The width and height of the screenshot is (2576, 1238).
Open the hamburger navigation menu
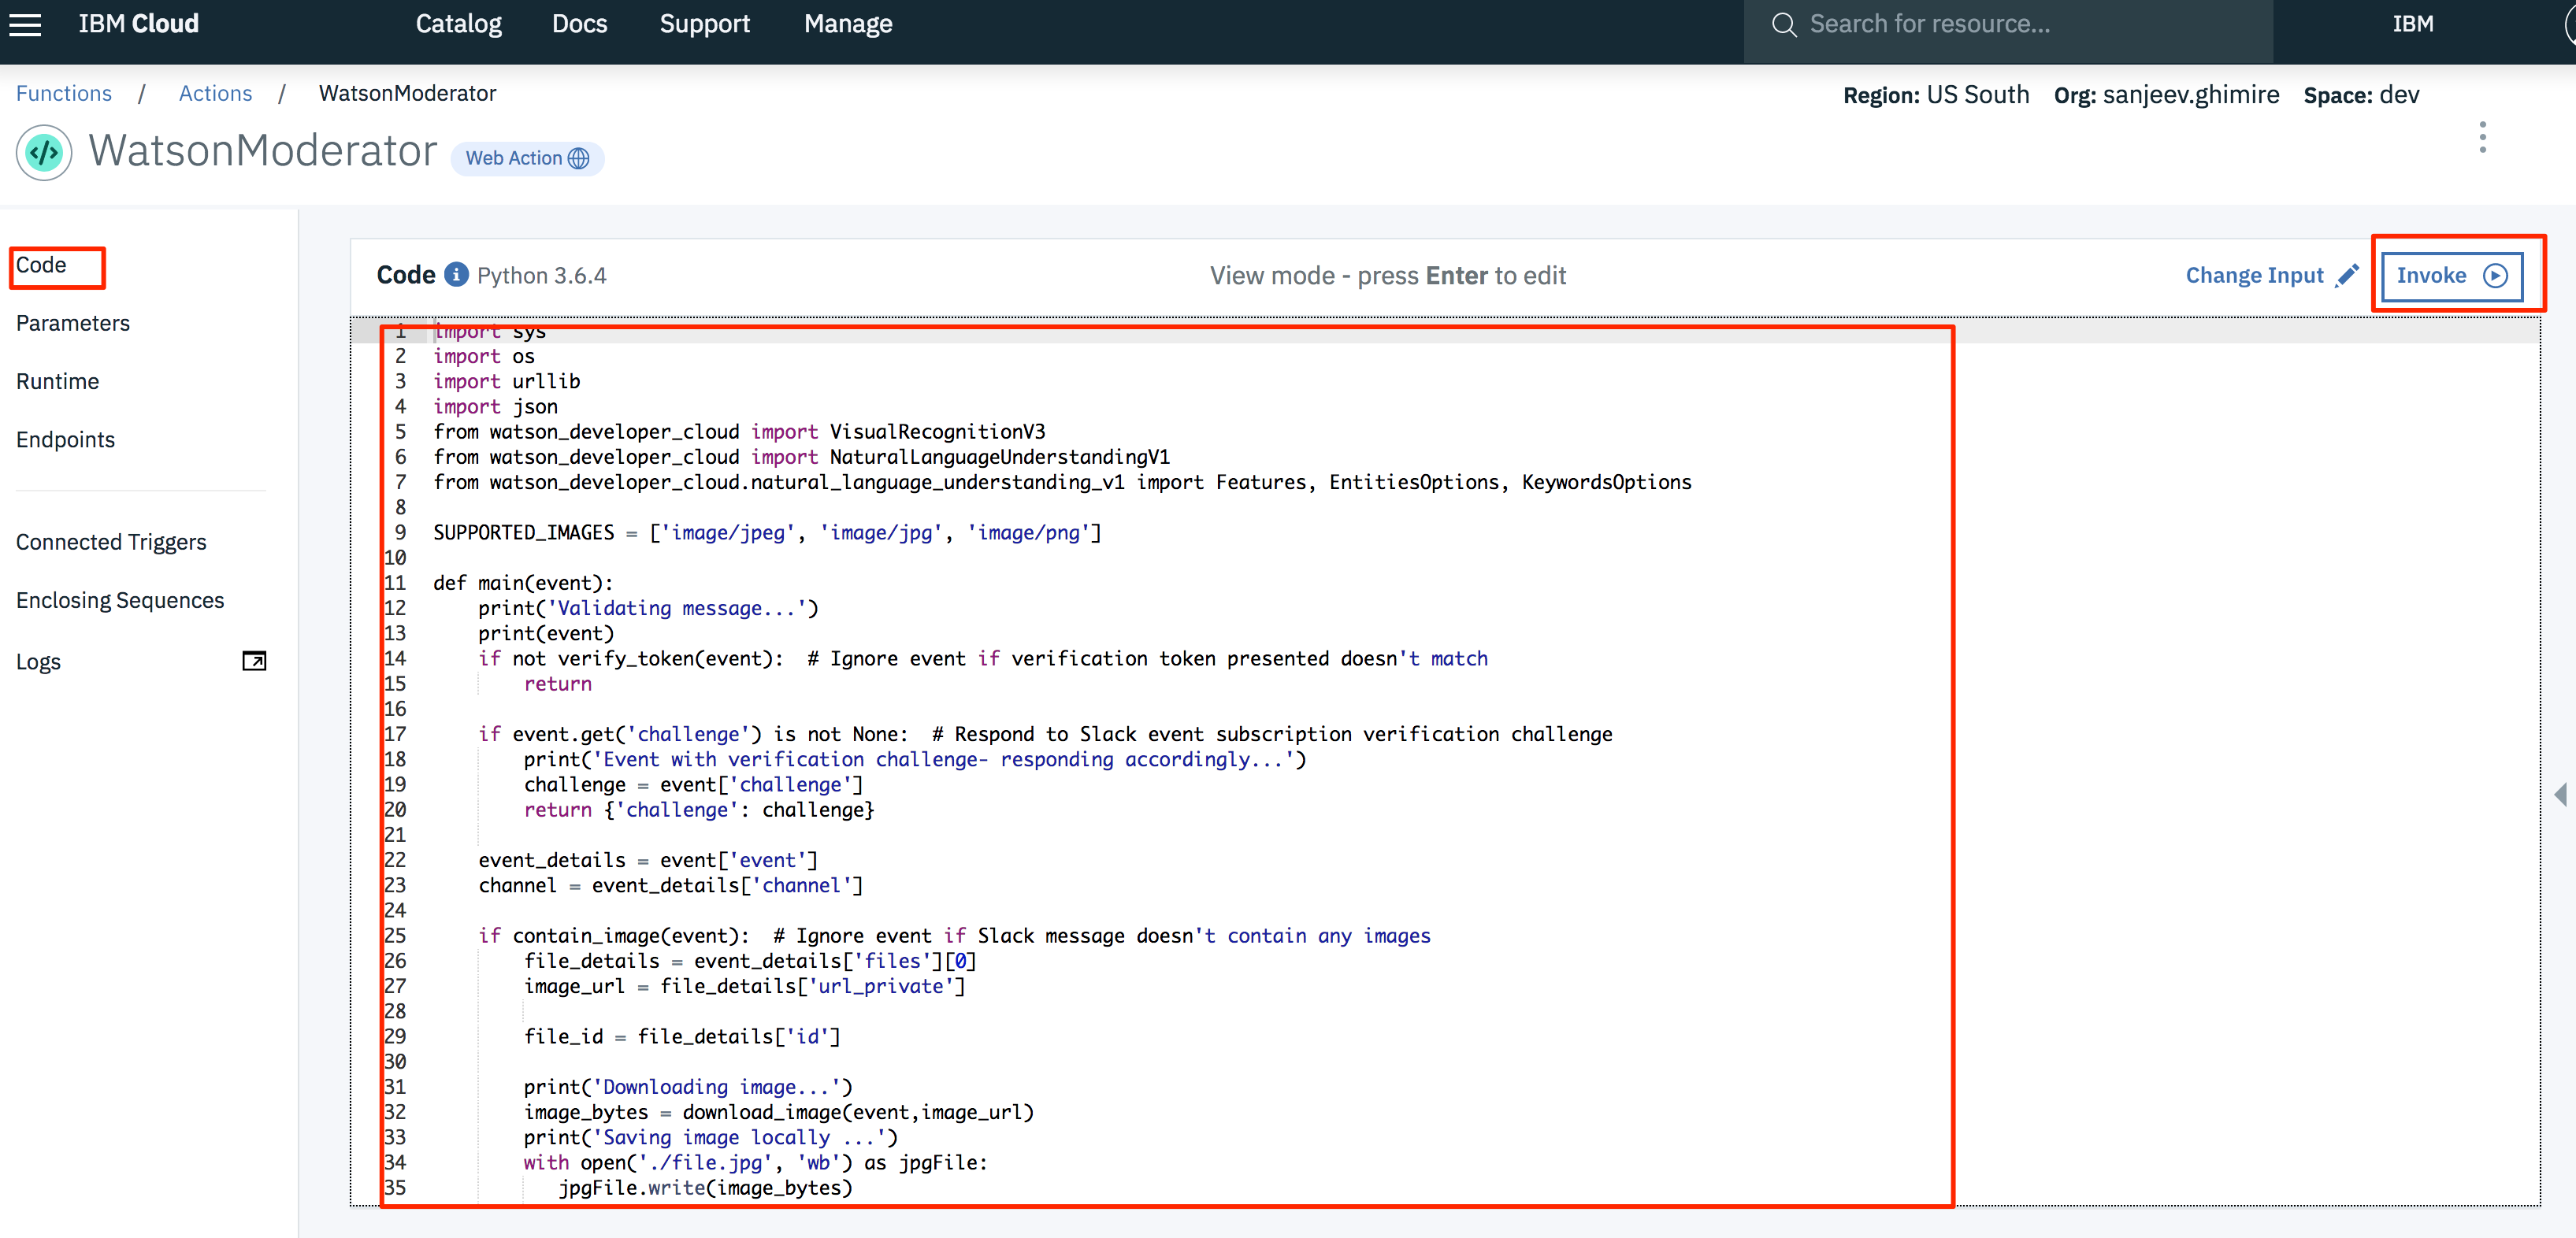tap(26, 24)
